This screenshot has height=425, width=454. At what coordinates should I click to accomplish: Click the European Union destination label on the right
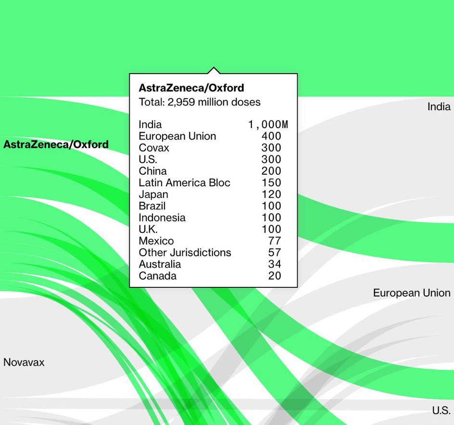[412, 293]
